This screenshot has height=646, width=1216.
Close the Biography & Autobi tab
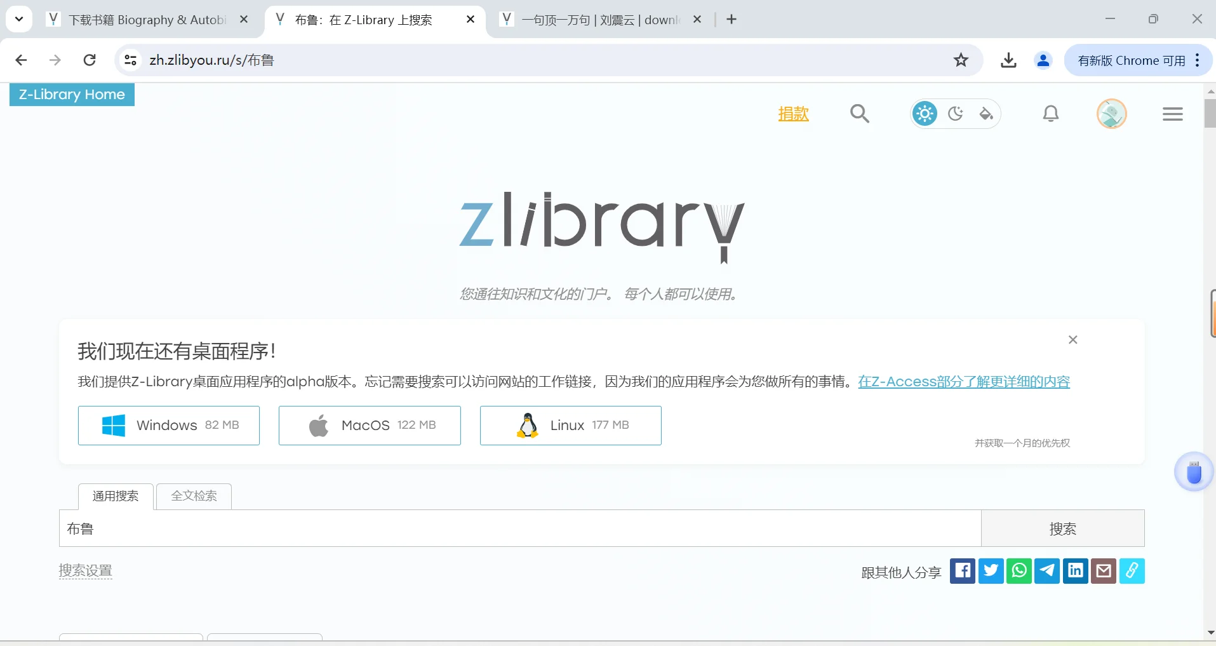click(244, 20)
